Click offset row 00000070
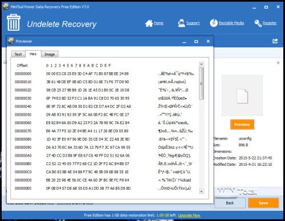285x221 pixels. (104, 131)
